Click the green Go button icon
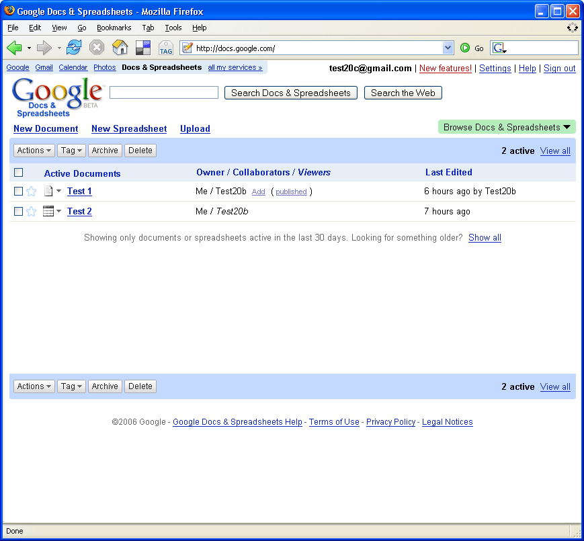Viewport: 584px width, 541px height. (x=465, y=48)
